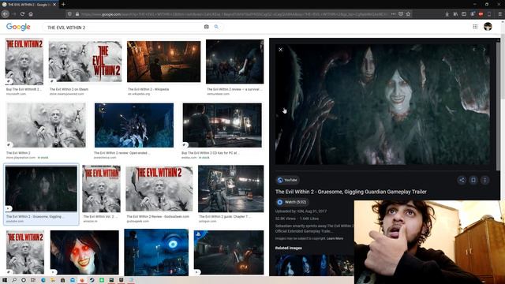Open Windows taskbar search
This screenshot has width=505, height=284.
click(14, 280)
